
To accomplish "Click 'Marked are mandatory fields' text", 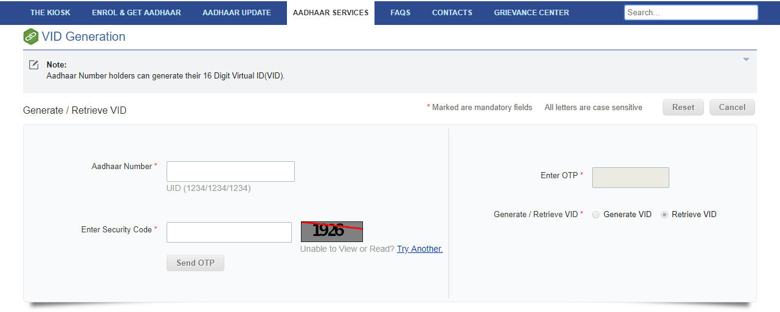I will [482, 108].
